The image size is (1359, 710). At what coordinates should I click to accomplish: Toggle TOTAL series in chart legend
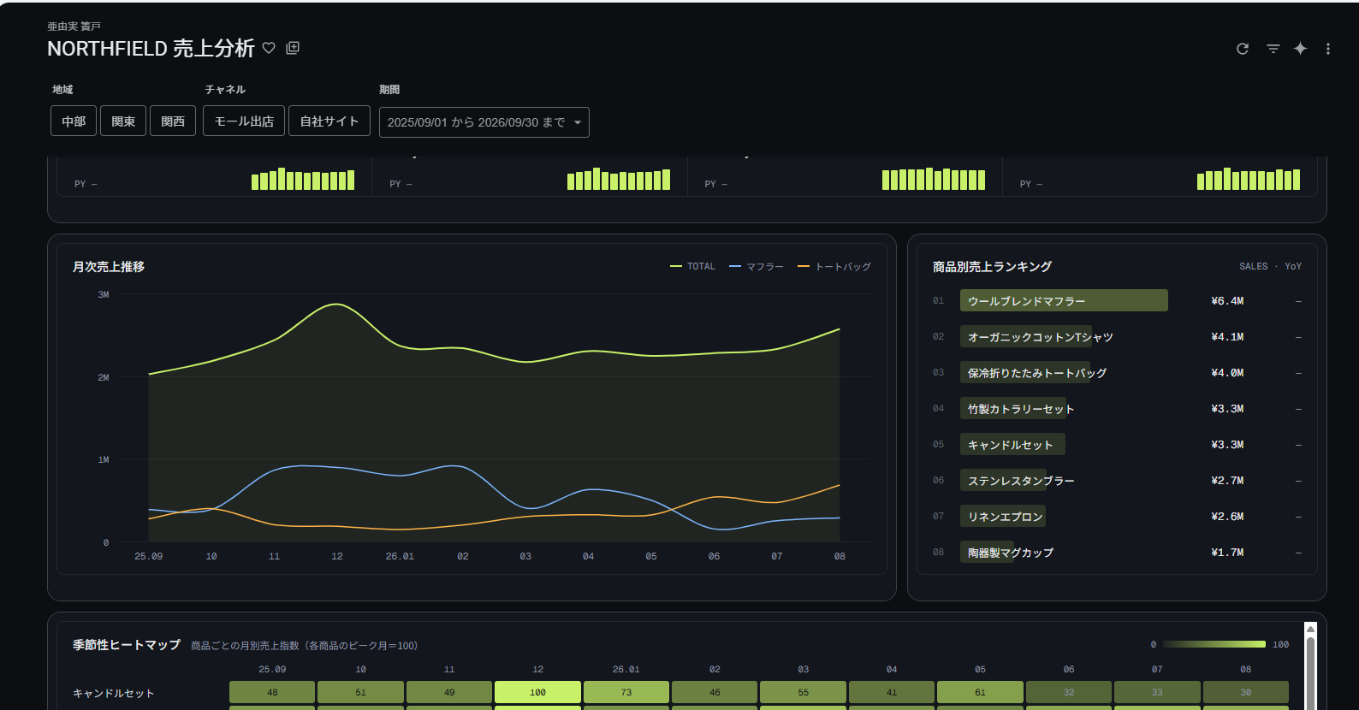tap(693, 267)
